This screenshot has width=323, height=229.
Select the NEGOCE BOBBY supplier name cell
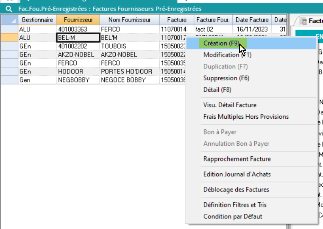tap(129, 80)
